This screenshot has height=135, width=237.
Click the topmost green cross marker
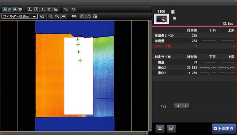(x=77, y=39)
